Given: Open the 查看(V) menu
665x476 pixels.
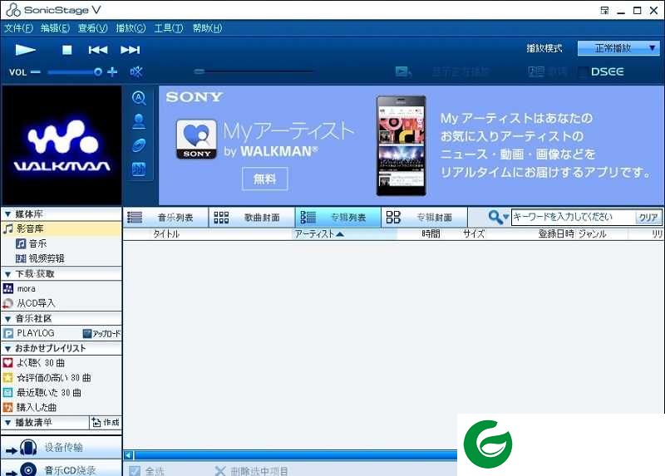Looking at the screenshot, I should 92,28.
